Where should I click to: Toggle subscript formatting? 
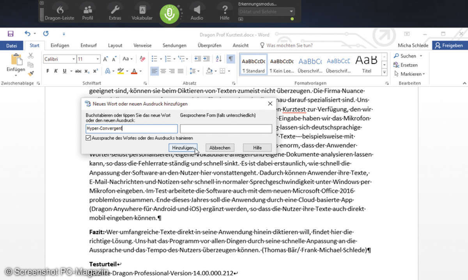[x=87, y=71]
